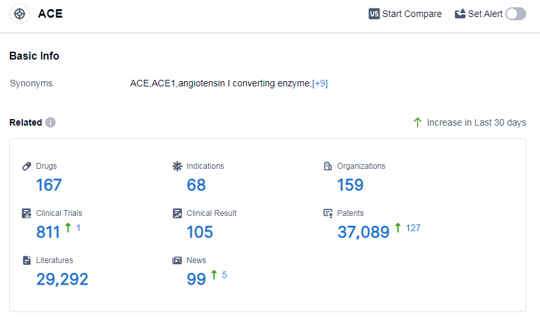Screen dimensions: 540x320
Task: Toggle the Set Alert switch
Action: 516,14
